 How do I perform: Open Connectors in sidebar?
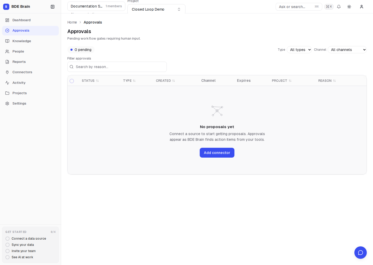click(31, 72)
